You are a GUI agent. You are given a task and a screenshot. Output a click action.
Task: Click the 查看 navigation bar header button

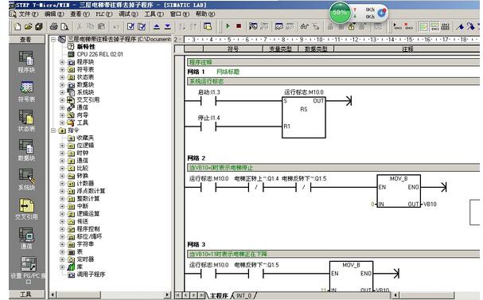point(26,40)
